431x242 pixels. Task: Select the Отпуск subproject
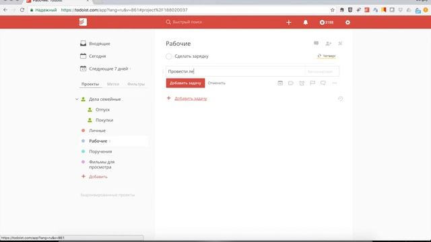(102, 110)
